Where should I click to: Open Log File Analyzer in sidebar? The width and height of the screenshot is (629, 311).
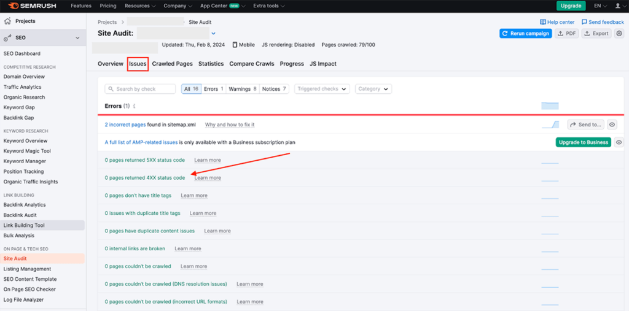[24, 299]
